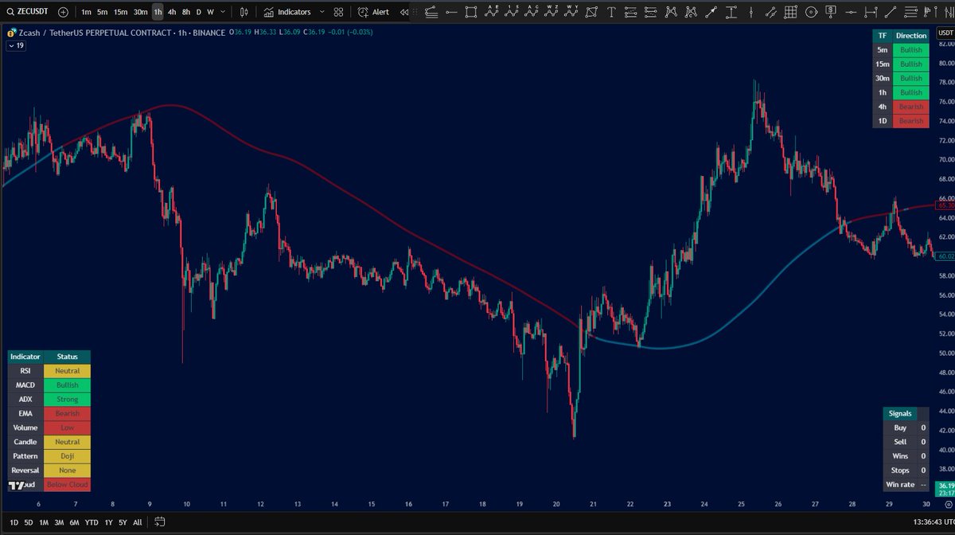Select the rectangle drawing tool
Image resolution: width=955 pixels, height=535 pixels.
point(471,12)
